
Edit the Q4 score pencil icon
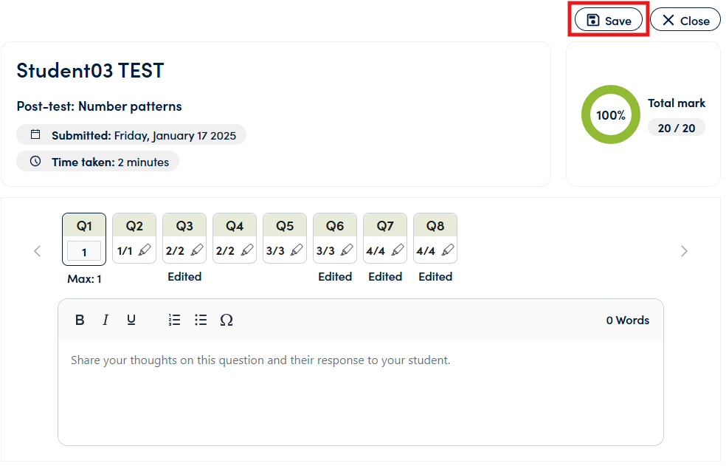[x=246, y=250]
